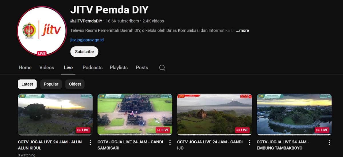Select the Latest filter chip
Viewport: 343px width, 157px height.
tap(27, 84)
